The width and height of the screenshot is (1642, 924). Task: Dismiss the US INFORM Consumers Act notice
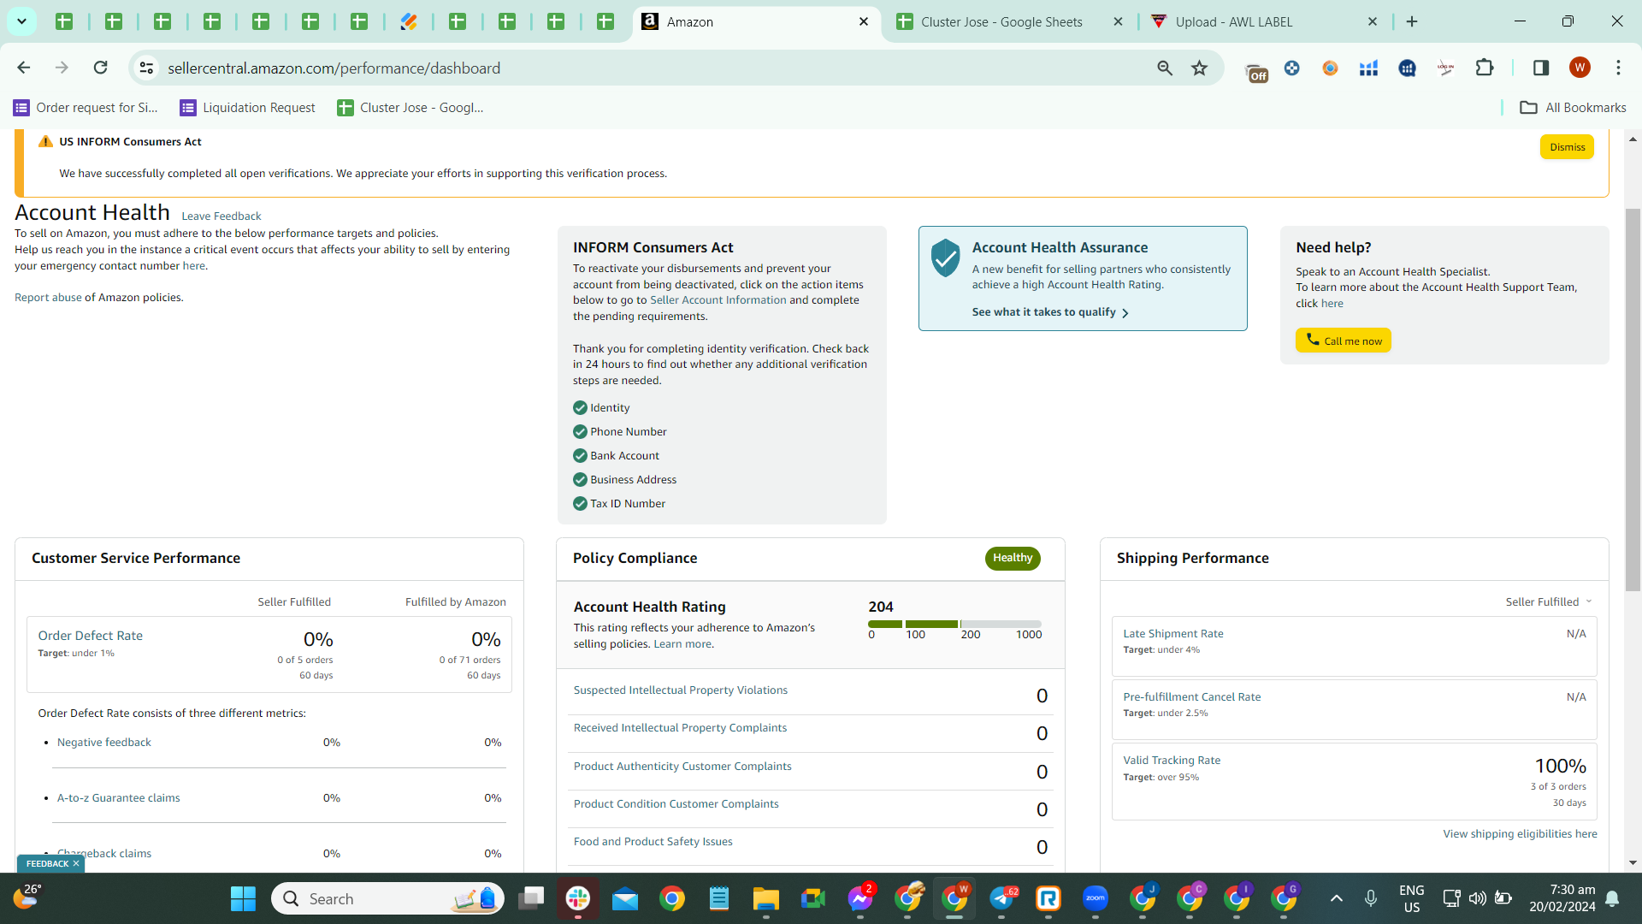(1567, 147)
